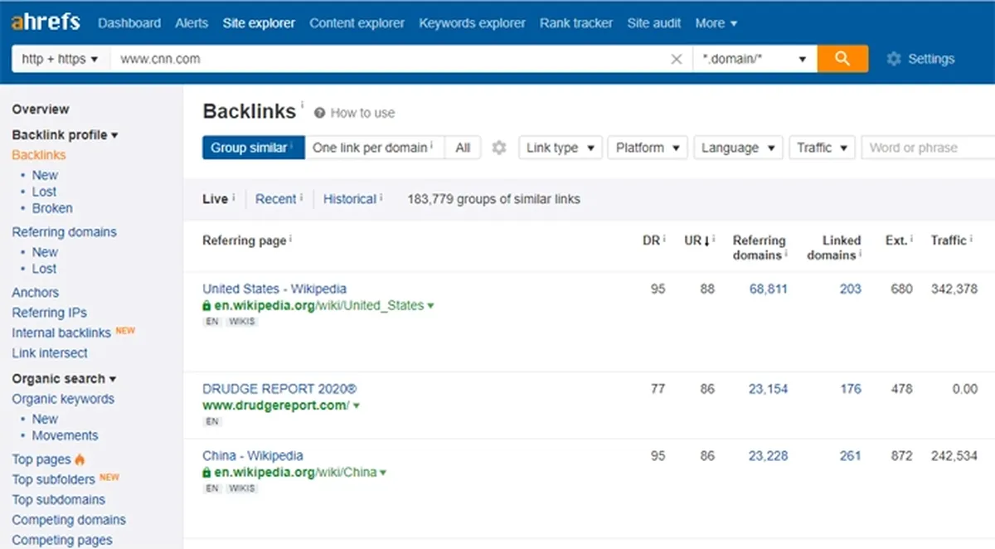The height and width of the screenshot is (549, 995).
Task: Open the More menu in top navigation
Action: (x=716, y=23)
